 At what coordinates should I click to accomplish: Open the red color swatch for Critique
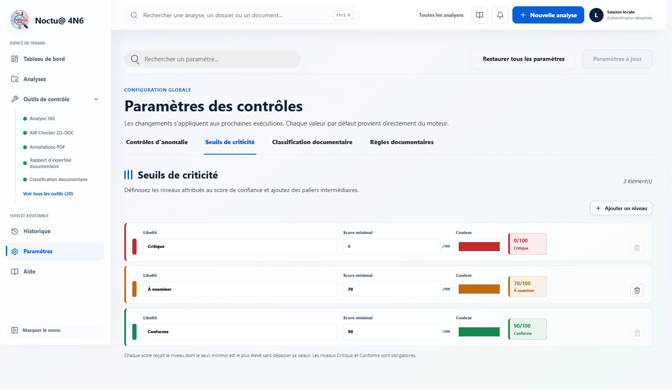(x=479, y=247)
